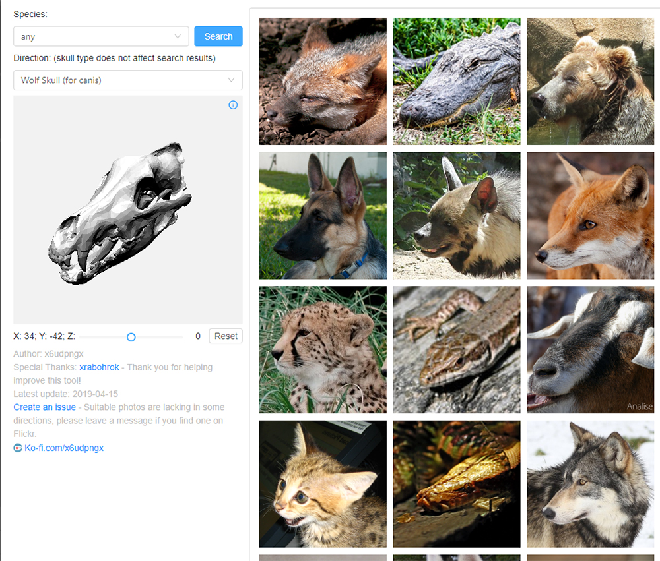Click the brown bear photo
Image resolution: width=660 pixels, height=561 pixels.
pyautogui.click(x=590, y=81)
